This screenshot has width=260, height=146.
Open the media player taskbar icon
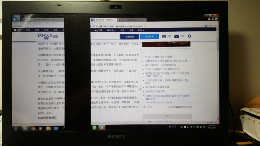click(x=40, y=129)
